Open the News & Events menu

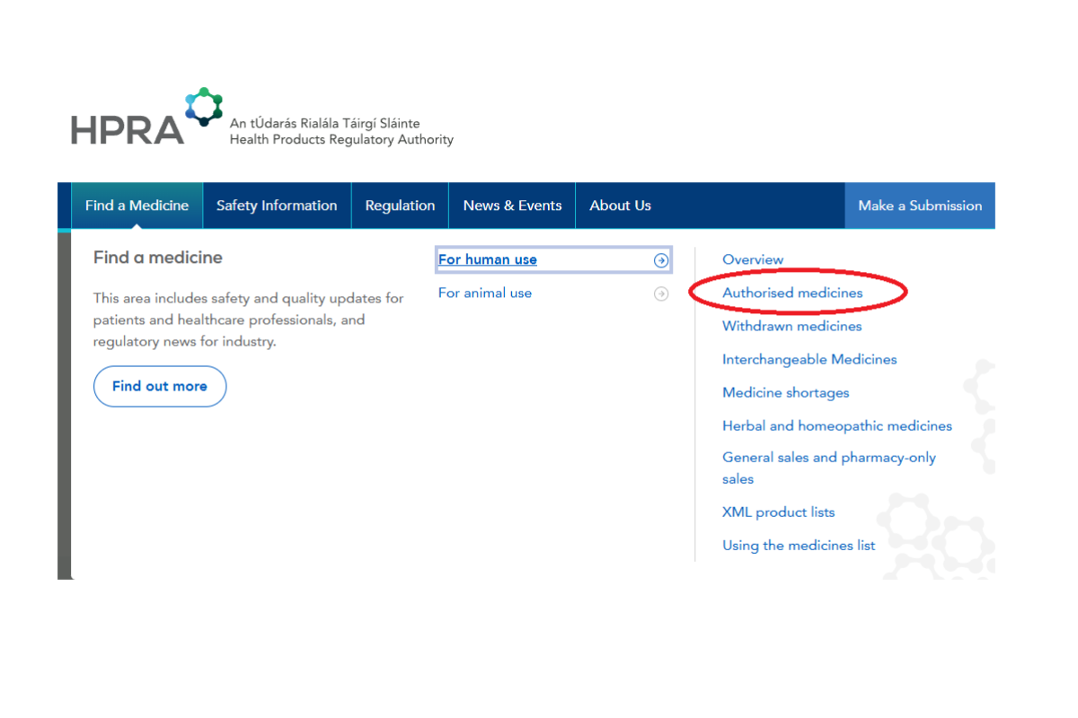tap(512, 206)
